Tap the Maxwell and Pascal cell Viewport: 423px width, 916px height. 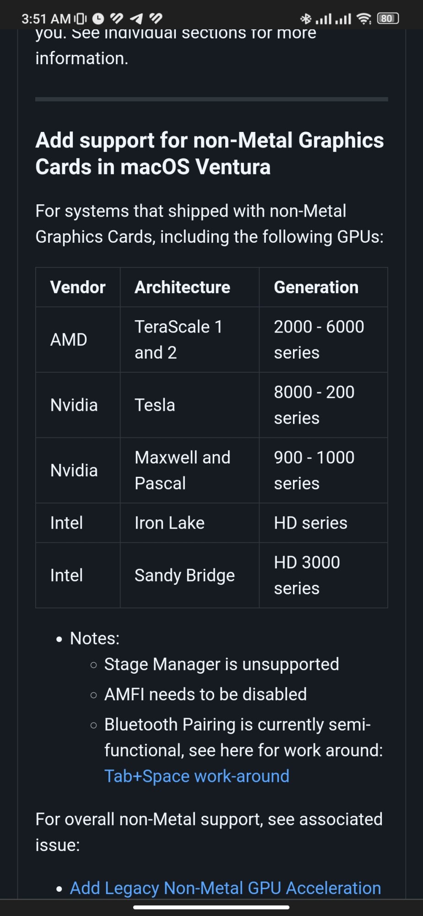coord(182,470)
